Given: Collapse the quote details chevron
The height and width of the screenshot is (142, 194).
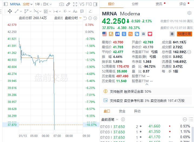Looking at the screenshot, I should pyautogui.click(x=147, y=84).
